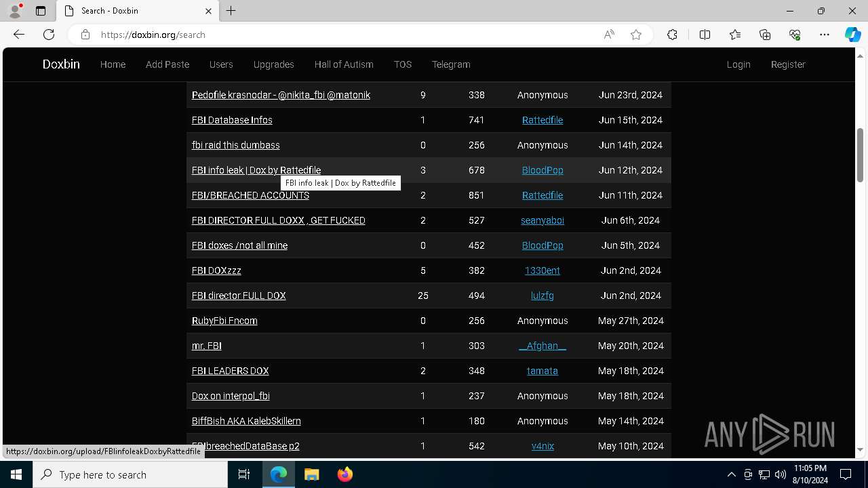
Task: Refresh the current page
Action: point(49,35)
